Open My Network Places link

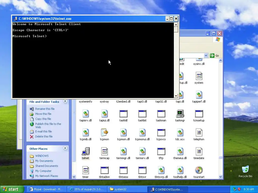pos(47,176)
